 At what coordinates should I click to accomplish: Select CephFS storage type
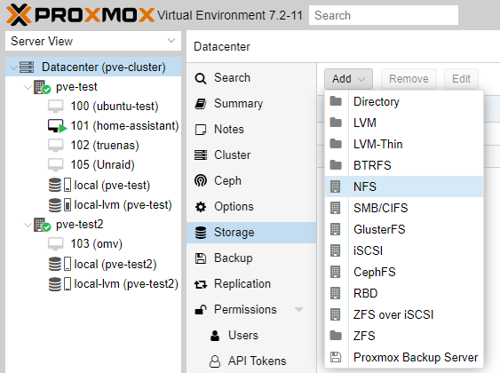pos(404,272)
